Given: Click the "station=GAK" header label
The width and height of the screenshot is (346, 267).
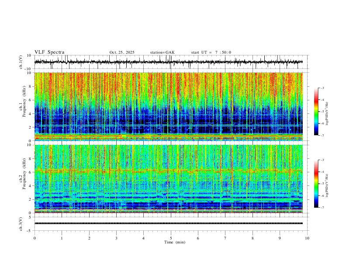Looking at the screenshot, I should point(162,52).
